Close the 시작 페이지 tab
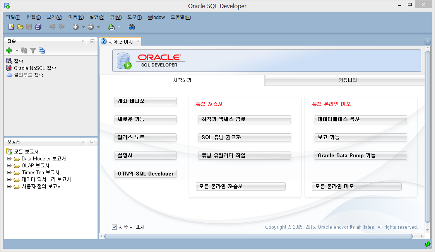The image size is (435, 252). (x=138, y=41)
